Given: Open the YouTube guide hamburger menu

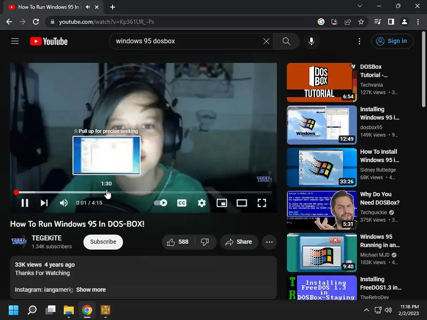Looking at the screenshot, I should tap(15, 41).
